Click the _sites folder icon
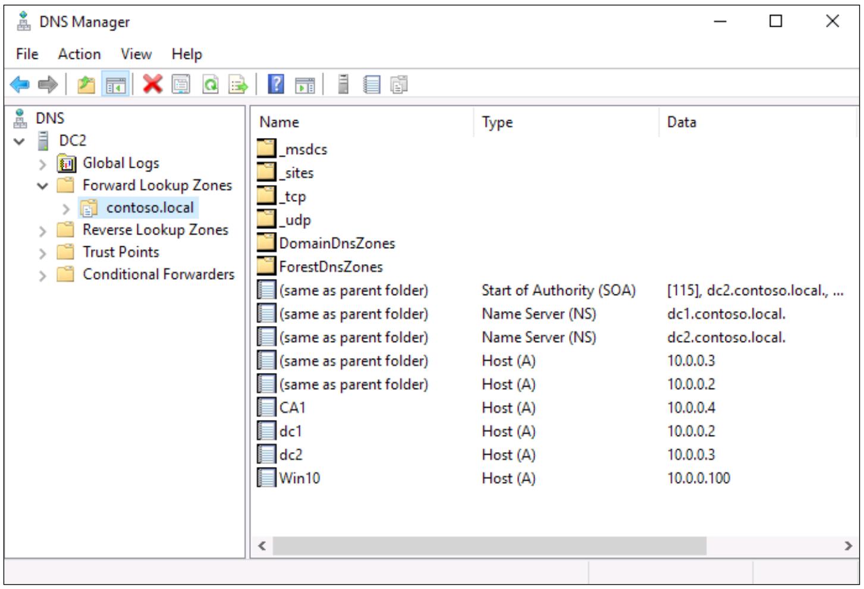The height and width of the screenshot is (589, 864). point(267,173)
